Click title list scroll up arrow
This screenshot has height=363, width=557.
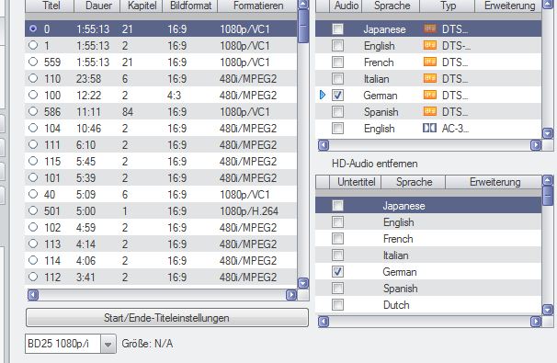point(303,5)
